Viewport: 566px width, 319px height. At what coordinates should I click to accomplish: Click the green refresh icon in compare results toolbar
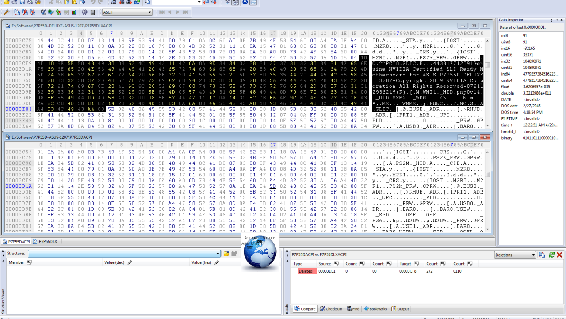tap(551, 255)
